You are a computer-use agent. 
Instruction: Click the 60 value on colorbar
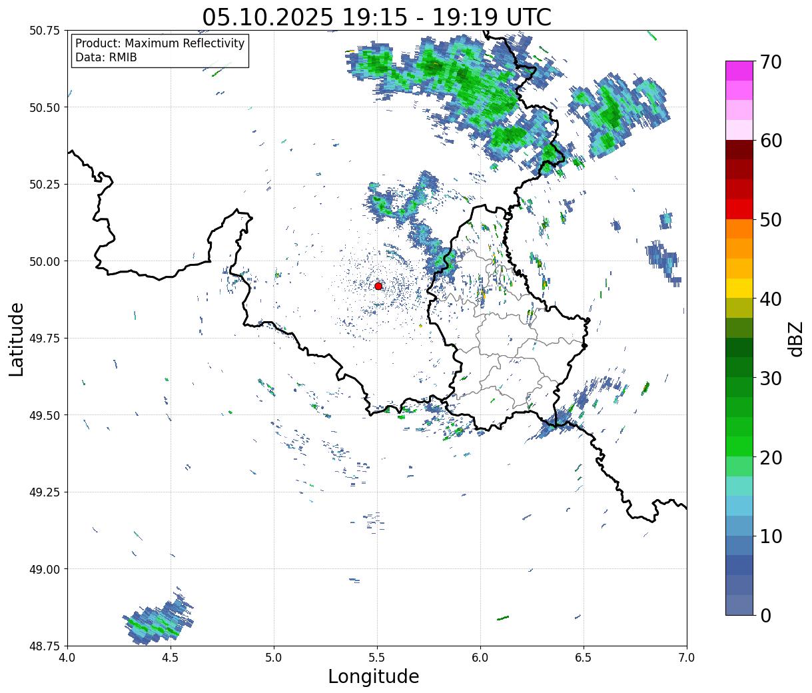click(x=770, y=141)
